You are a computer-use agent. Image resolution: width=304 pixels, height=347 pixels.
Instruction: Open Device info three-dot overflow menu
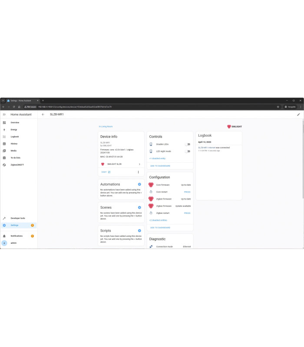139,172
